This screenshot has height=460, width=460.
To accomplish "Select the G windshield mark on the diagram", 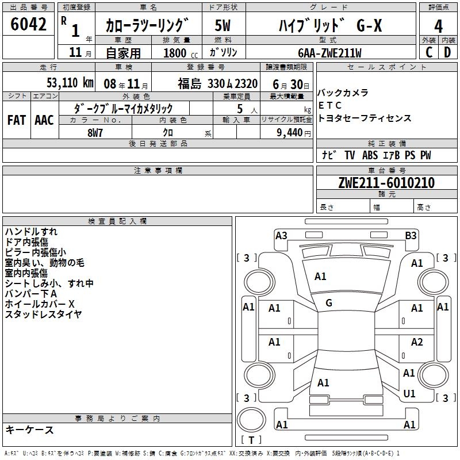I will coord(329,303).
